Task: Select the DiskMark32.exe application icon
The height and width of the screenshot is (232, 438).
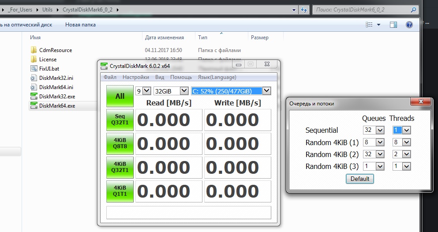Action: (34, 96)
